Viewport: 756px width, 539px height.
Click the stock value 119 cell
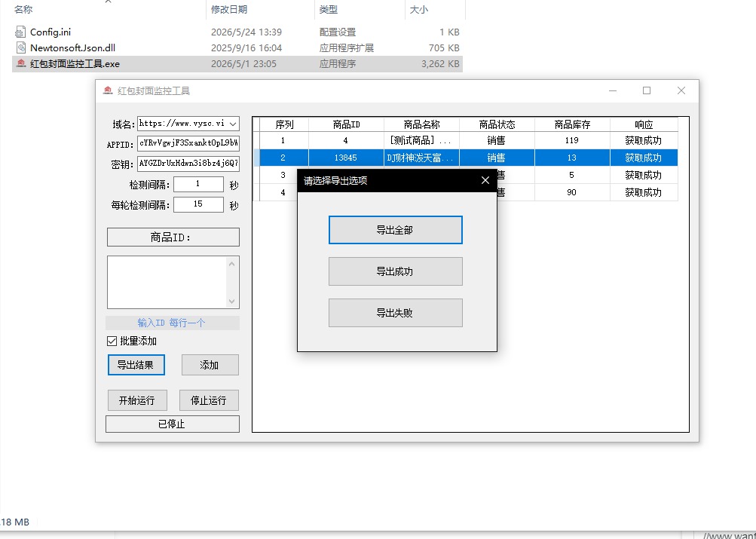[572, 140]
